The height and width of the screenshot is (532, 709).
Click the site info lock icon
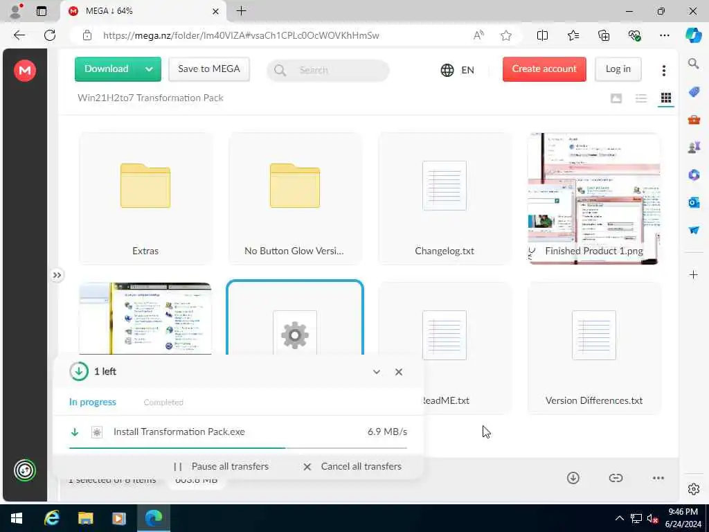[x=87, y=35]
